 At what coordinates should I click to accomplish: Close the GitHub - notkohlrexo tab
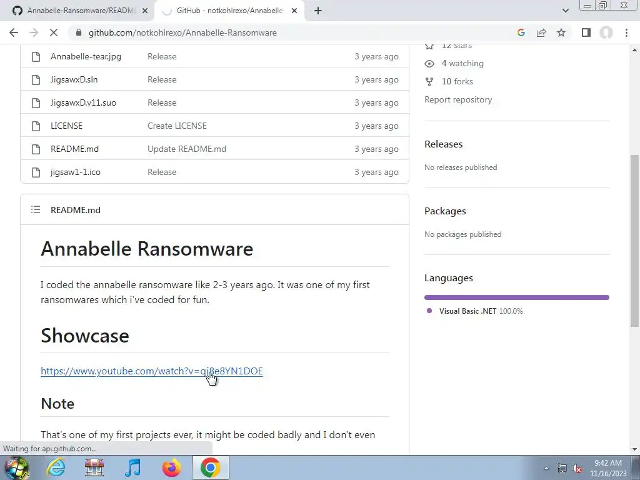tap(294, 11)
